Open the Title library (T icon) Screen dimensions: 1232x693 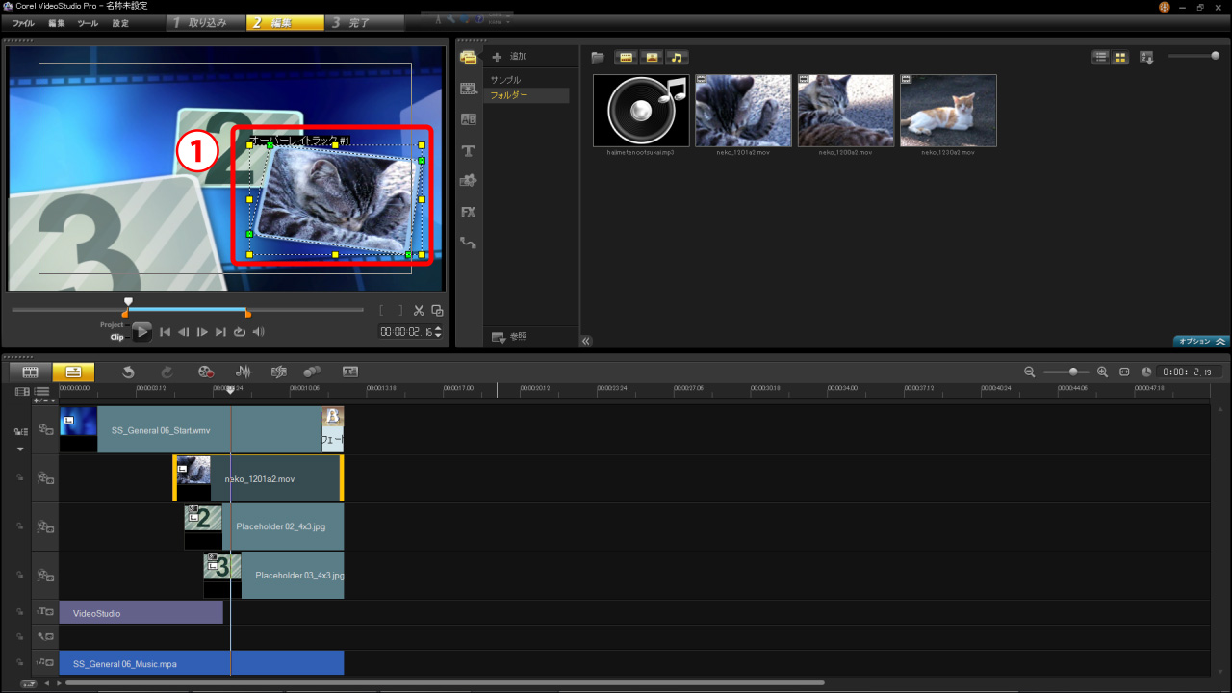[x=469, y=150]
